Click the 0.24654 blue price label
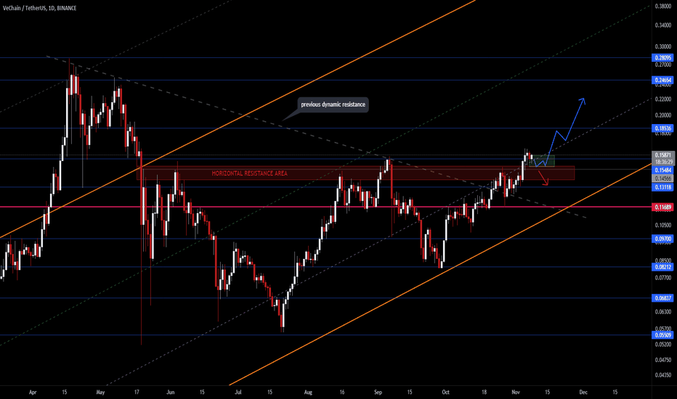The image size is (677, 399). pos(662,81)
